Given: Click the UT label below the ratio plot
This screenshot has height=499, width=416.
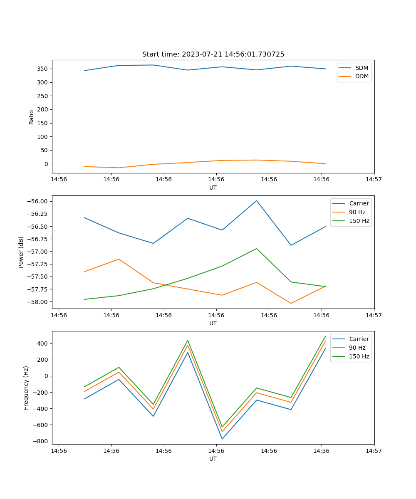Looking at the screenshot, I should pyautogui.click(x=213, y=188).
